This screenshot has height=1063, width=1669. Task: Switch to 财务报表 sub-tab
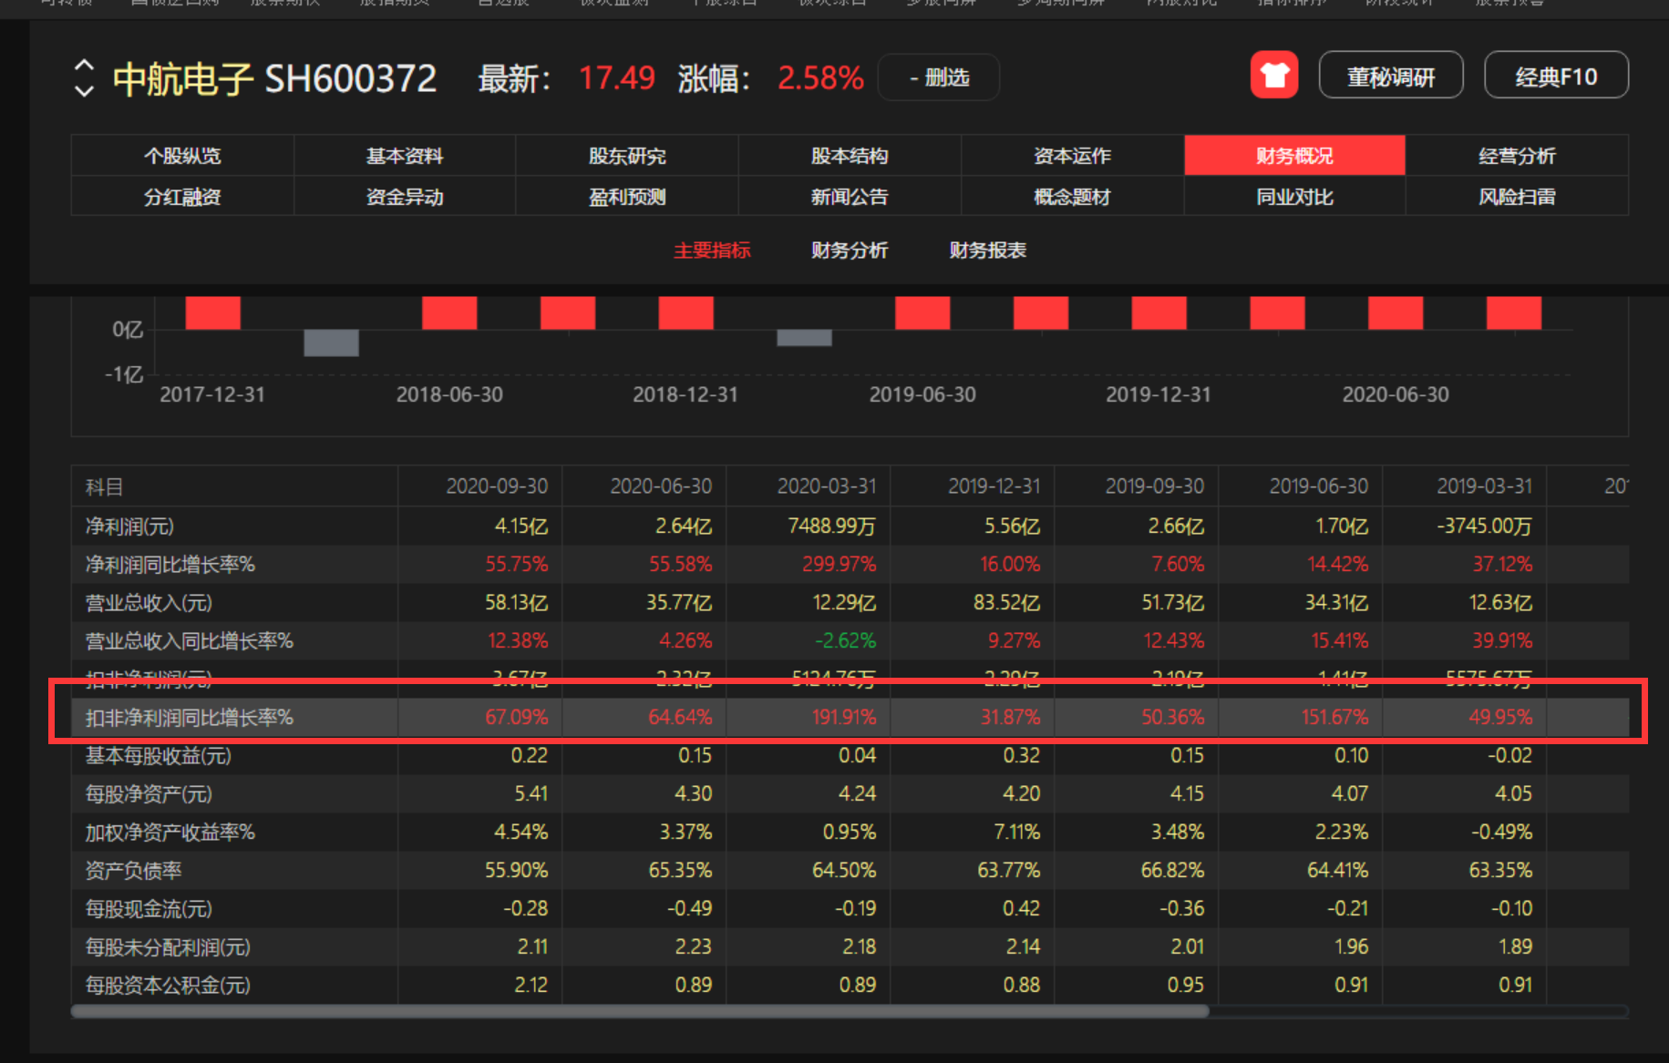tap(988, 250)
